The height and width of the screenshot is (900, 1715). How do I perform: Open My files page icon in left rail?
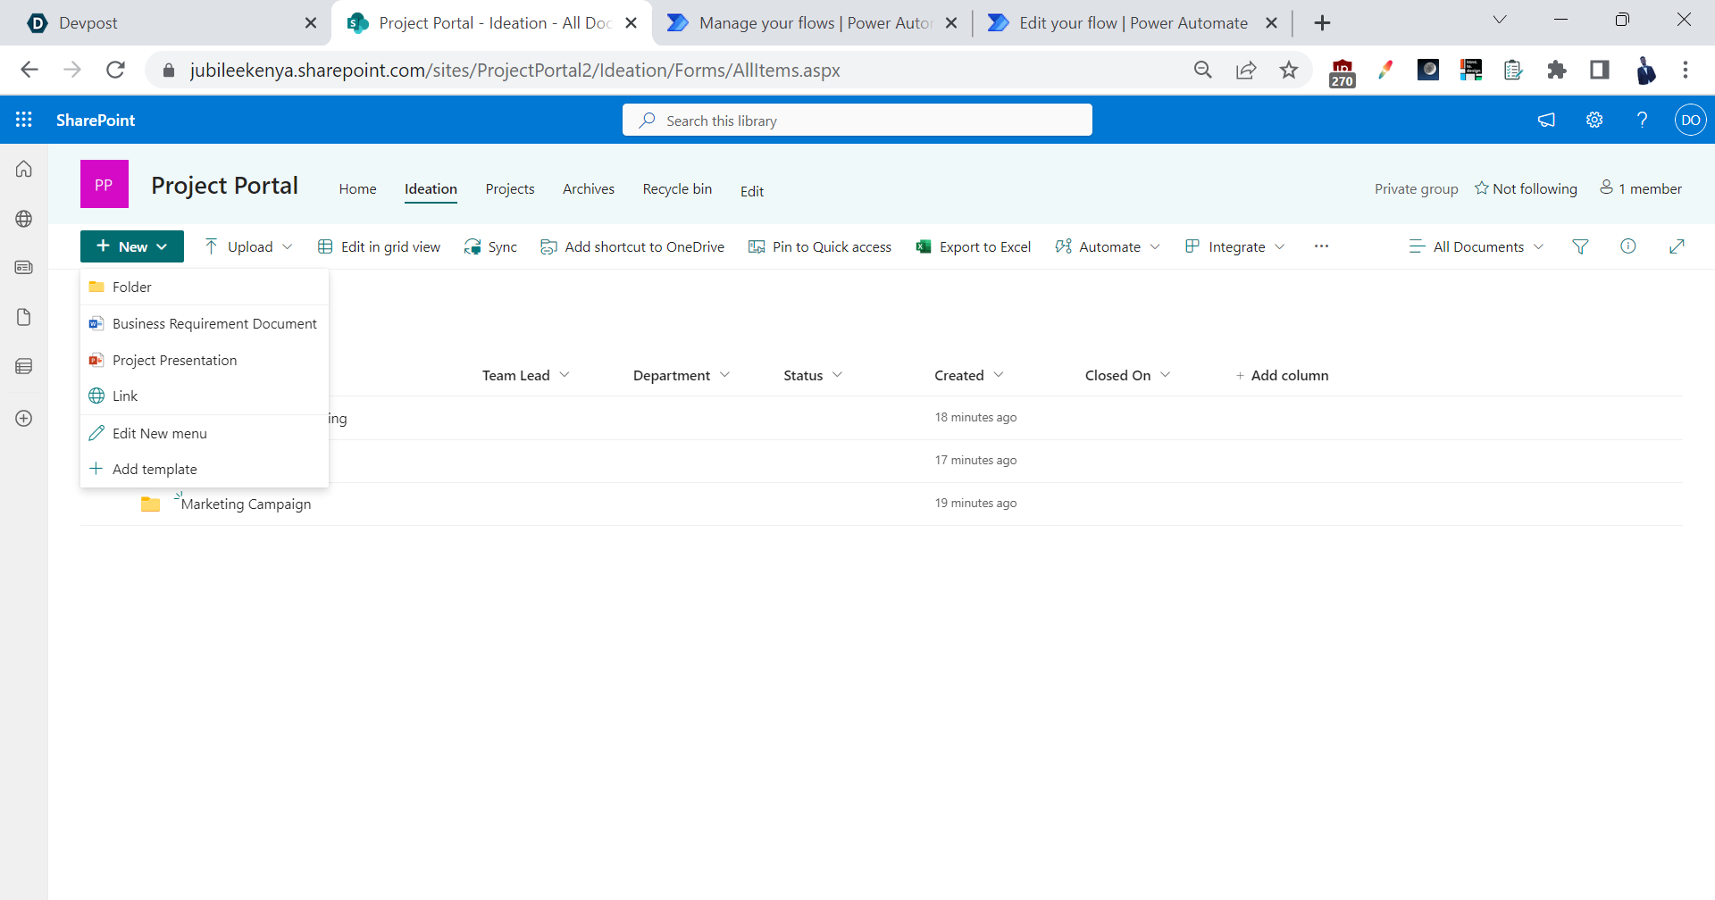(x=24, y=317)
